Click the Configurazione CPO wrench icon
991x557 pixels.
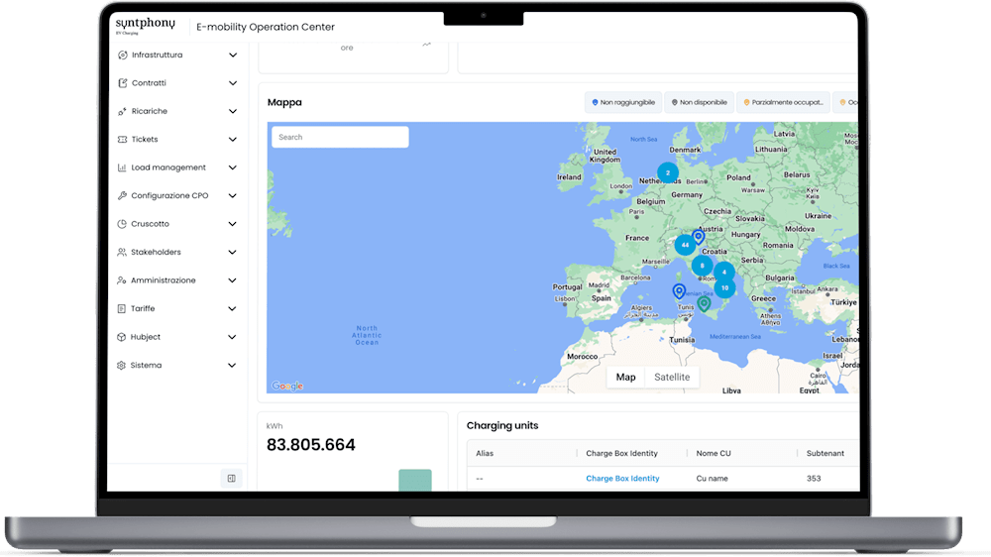(x=122, y=196)
